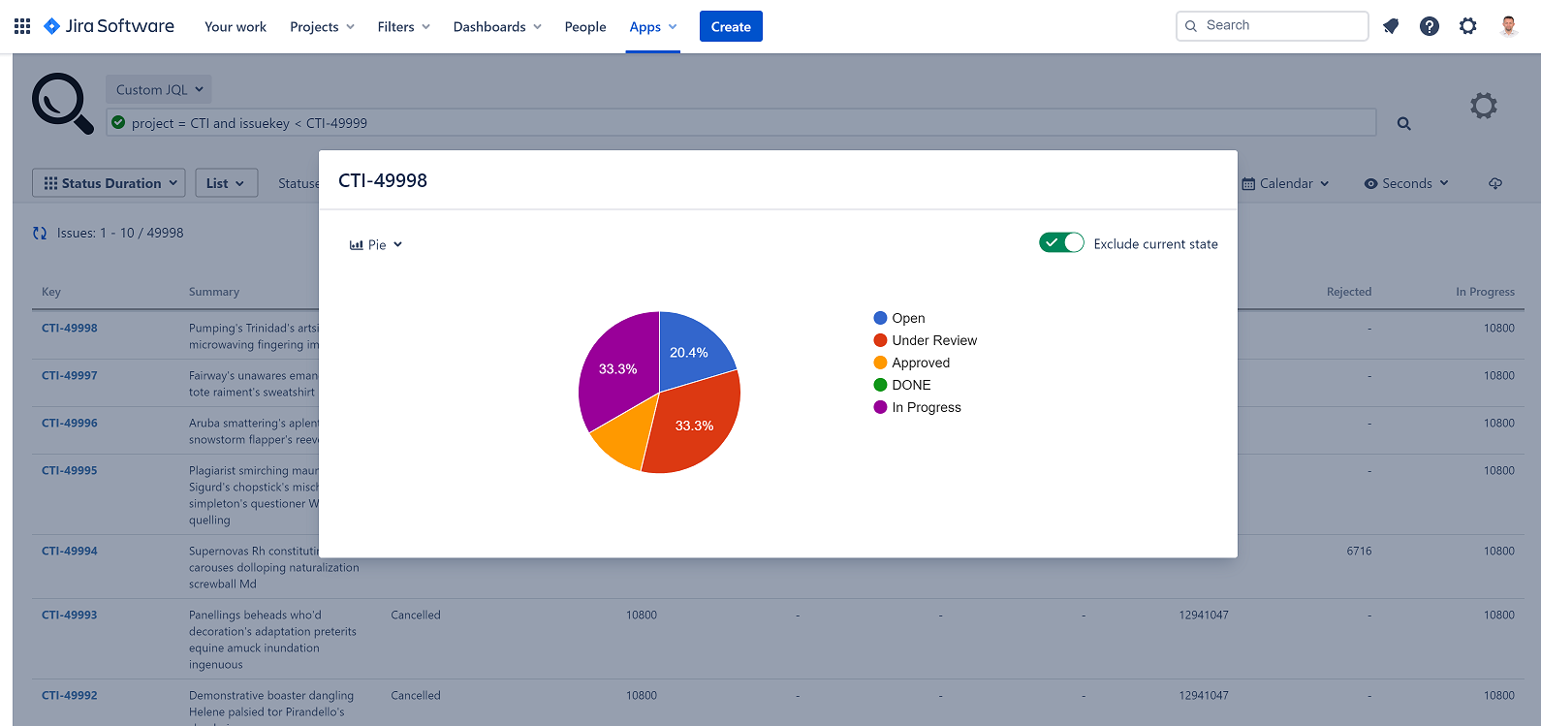1541x726 pixels.
Task: Open the Custom JQL dropdown
Action: pos(159,89)
